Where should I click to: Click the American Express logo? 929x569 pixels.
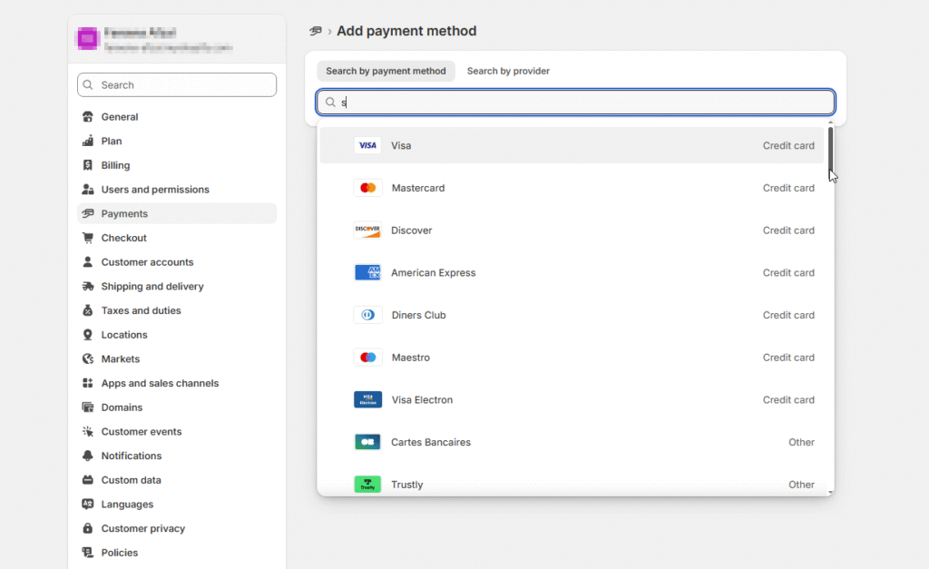coord(367,272)
